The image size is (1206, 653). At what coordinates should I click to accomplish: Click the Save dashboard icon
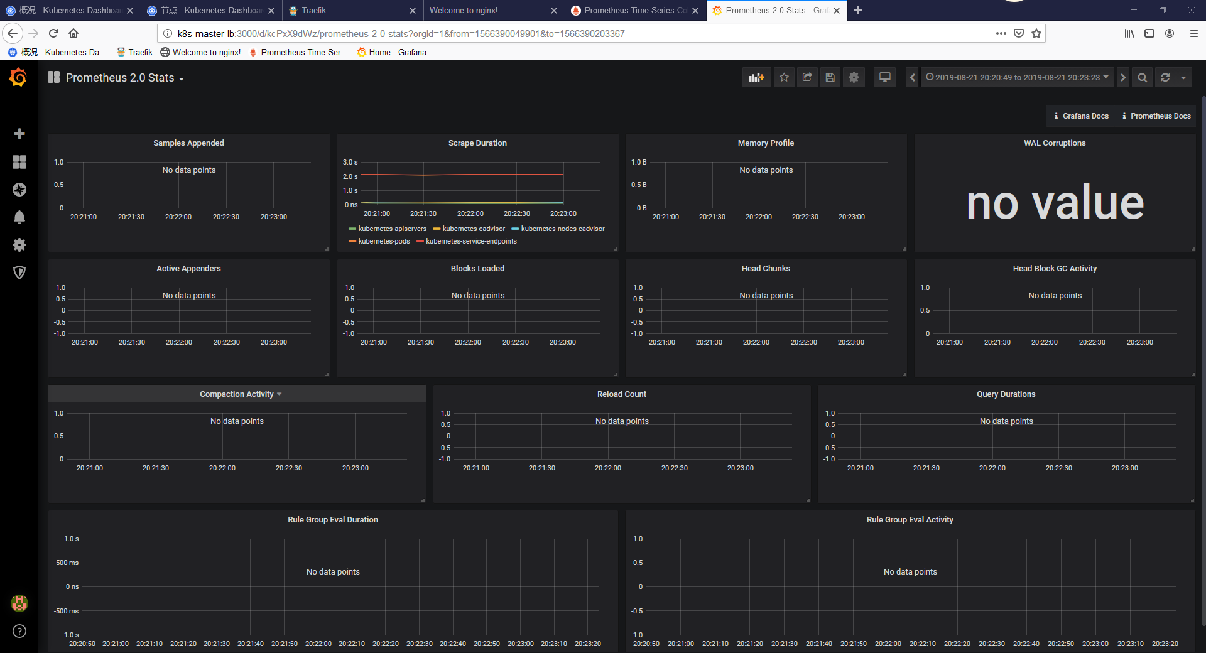tap(830, 77)
